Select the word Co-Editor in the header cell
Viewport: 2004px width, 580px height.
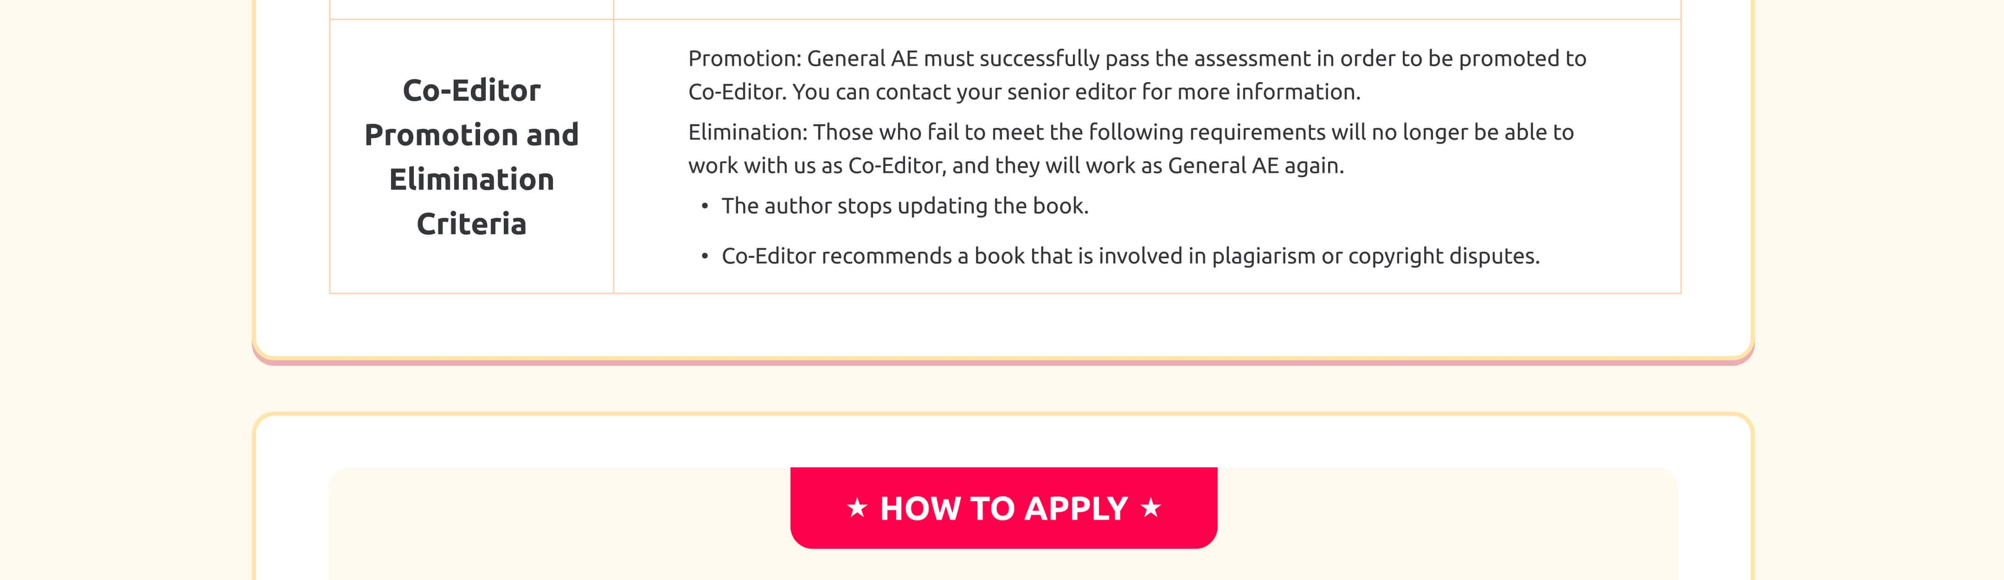click(471, 90)
